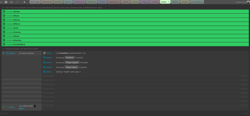Image resolution: width=250 pixels, height=116 pixels.
Task: Click Add action in Door collision event
Action: point(48,105)
